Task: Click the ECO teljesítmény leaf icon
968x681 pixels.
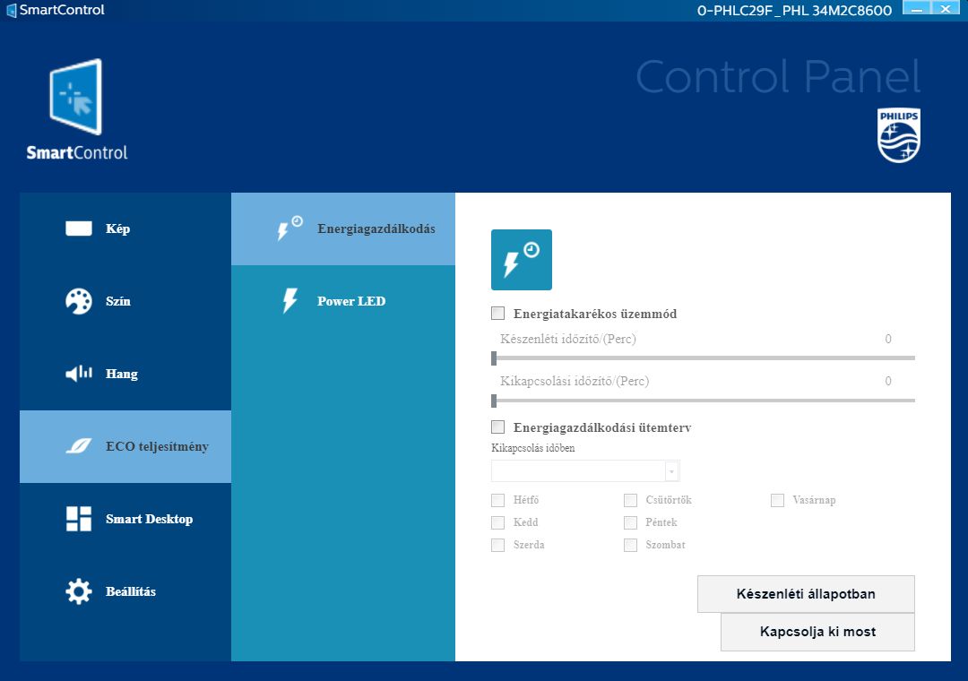Action: pyautogui.click(x=78, y=445)
